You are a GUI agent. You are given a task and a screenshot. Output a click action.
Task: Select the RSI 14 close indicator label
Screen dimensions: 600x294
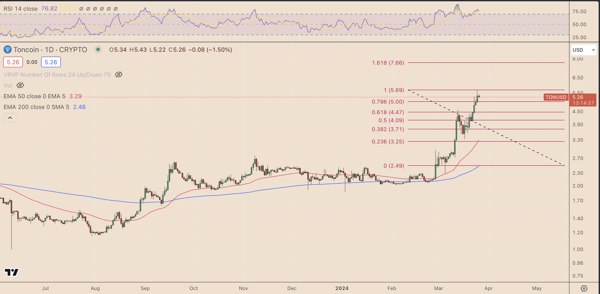coord(21,9)
